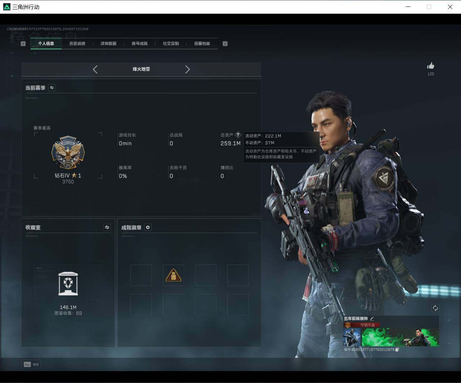Open the 信誉档案 tab
This screenshot has width=461, height=383.
[202, 44]
